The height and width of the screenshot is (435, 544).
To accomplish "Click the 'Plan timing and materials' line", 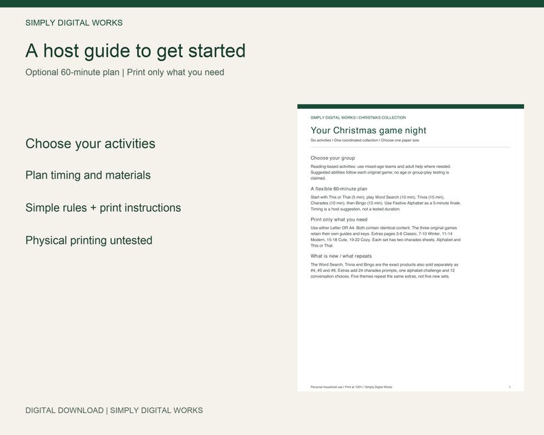I will (x=88, y=175).
